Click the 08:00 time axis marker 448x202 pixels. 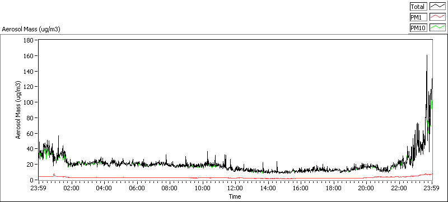(x=170, y=188)
